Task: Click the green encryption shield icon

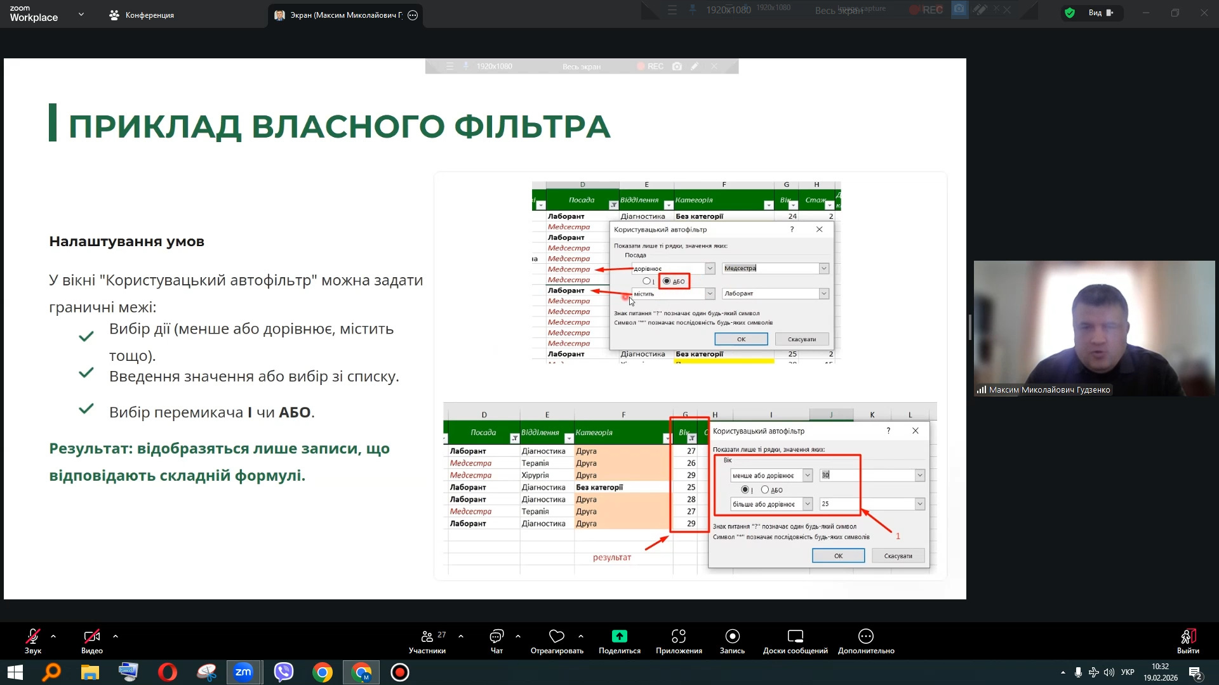Action: pos(1070,13)
